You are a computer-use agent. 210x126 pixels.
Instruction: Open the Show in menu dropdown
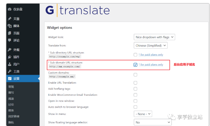click(143, 114)
